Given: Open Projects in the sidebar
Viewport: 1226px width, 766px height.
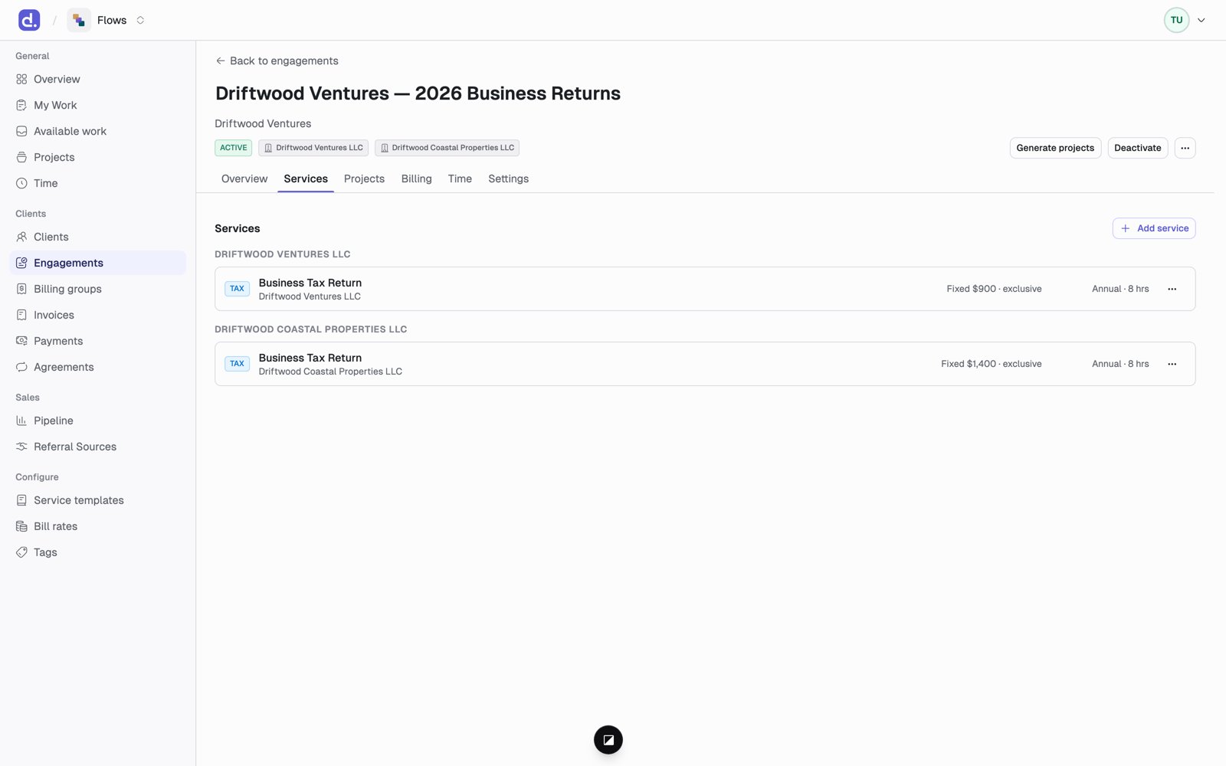Looking at the screenshot, I should coord(97,157).
